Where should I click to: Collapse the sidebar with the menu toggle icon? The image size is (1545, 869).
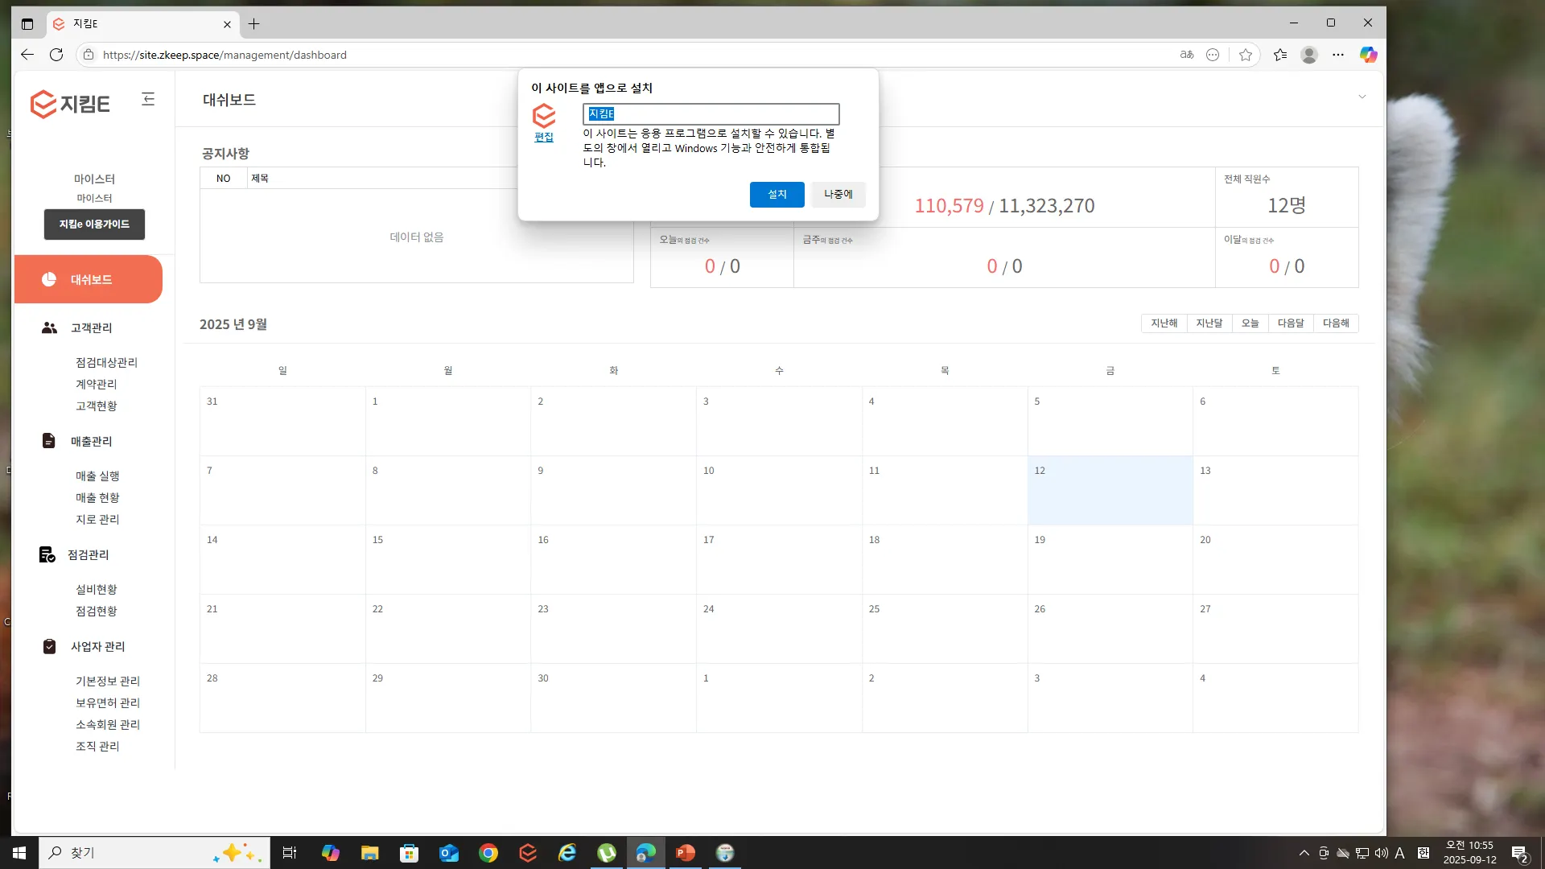(x=148, y=99)
